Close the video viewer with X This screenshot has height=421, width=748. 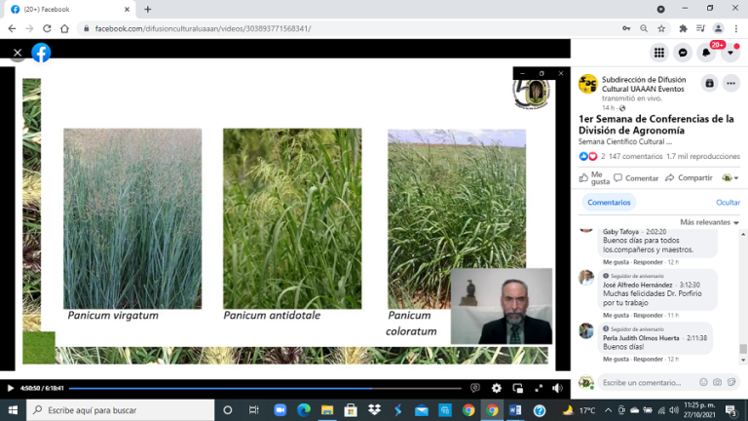[x=17, y=53]
